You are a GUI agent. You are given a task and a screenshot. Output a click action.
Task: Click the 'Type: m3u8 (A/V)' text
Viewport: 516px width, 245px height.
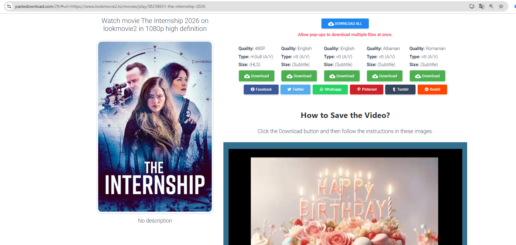pyautogui.click(x=256, y=57)
